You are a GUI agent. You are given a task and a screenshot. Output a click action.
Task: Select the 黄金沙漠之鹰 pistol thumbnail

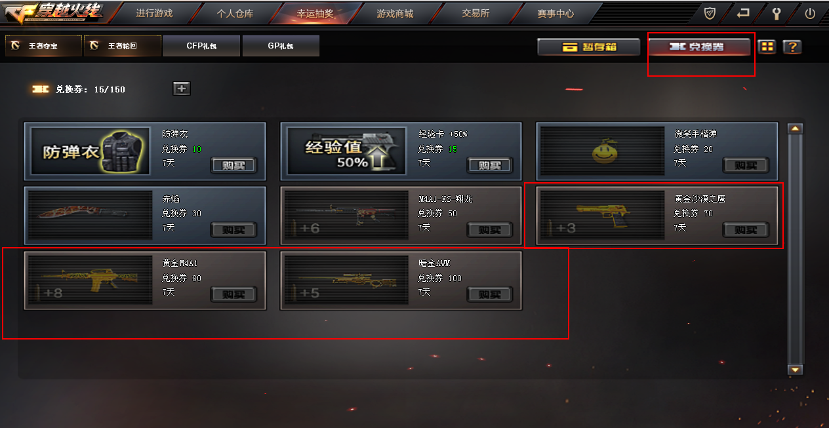pyautogui.click(x=603, y=216)
